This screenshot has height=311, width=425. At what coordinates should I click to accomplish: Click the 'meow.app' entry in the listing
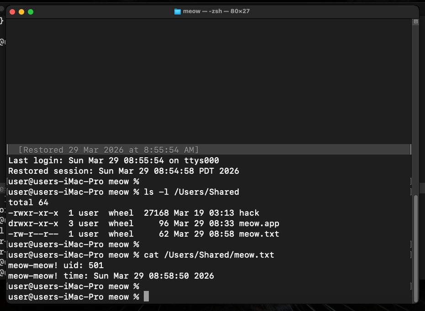[x=259, y=223]
